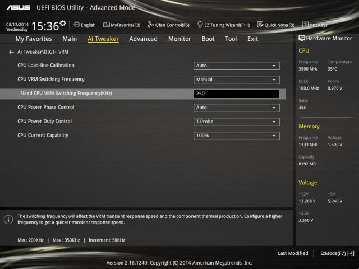The image size is (359, 269).
Task: Click Last Modified
Action: (x=293, y=253)
